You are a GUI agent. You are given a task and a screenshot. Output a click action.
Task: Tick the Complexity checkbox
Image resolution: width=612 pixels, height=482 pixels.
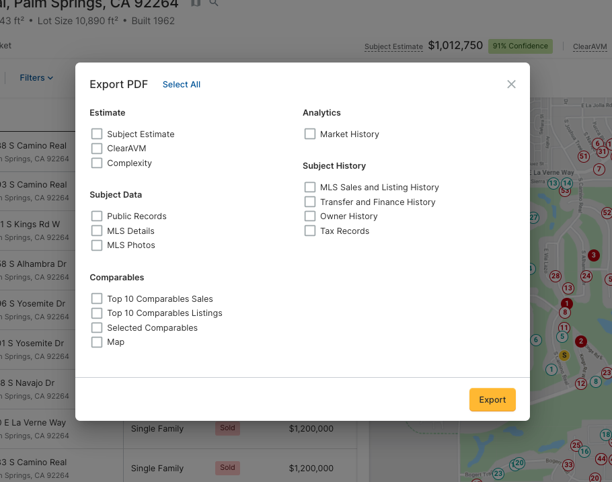point(97,163)
